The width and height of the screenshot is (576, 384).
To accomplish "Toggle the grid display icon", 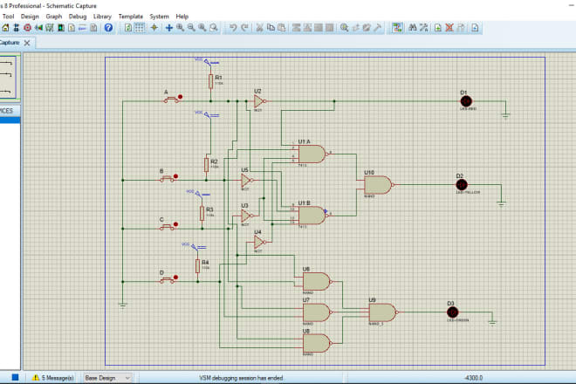I will pos(140,28).
